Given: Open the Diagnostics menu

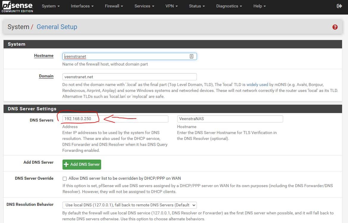Looking at the screenshot, I should coord(229,6).
